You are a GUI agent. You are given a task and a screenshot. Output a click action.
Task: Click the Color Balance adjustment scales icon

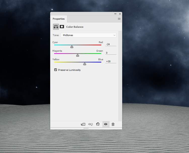56,27
